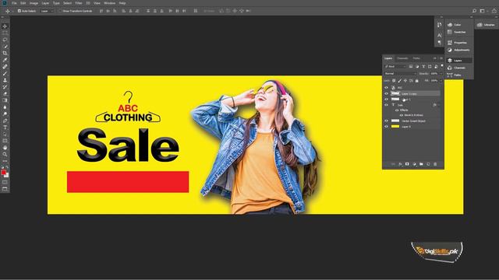Open Auto-Select Layer dropdown in options bar
Viewport: 499px width, 280px height.
pos(47,11)
